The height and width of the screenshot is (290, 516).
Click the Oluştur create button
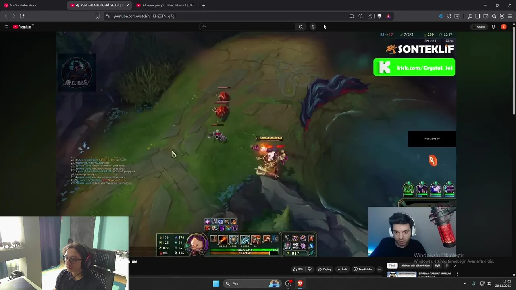(x=479, y=27)
